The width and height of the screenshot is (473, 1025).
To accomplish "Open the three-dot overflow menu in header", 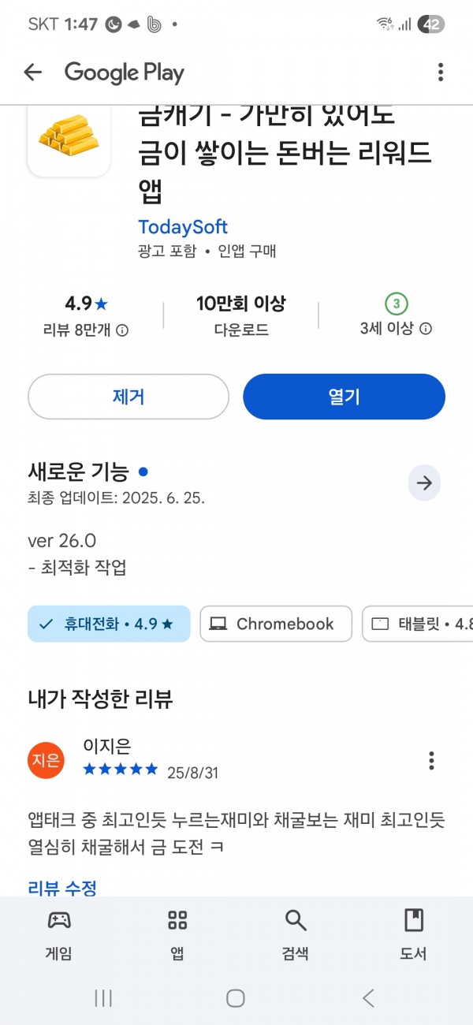I will (x=440, y=73).
